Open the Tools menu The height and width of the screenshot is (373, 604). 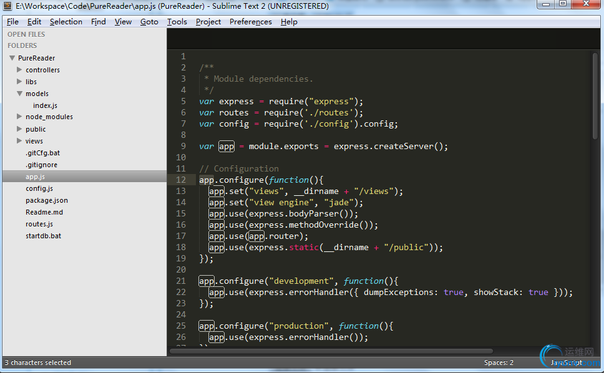point(177,22)
